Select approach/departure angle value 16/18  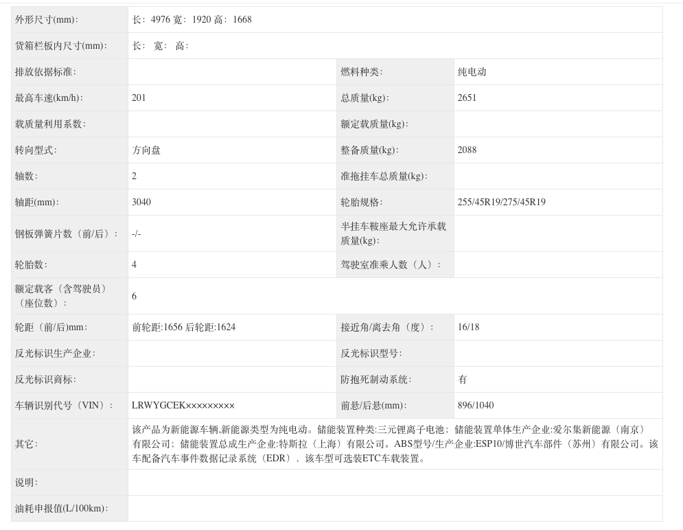pyautogui.click(x=469, y=327)
